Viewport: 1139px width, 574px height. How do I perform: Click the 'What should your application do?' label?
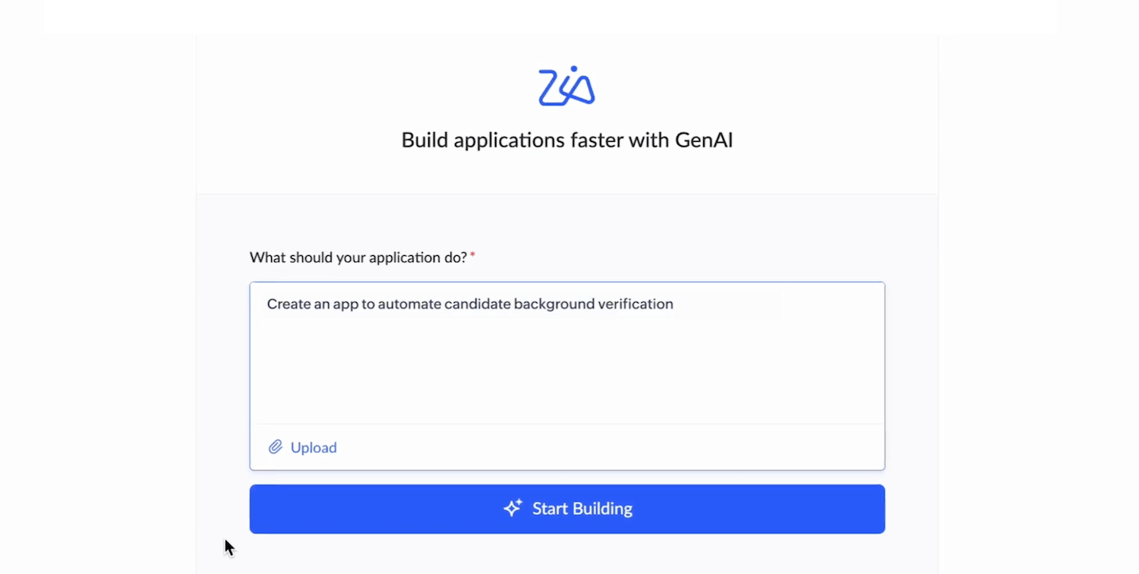click(358, 257)
